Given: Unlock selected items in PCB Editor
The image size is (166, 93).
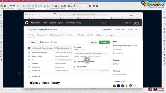Looking at the screenshot, I should 59,6.
